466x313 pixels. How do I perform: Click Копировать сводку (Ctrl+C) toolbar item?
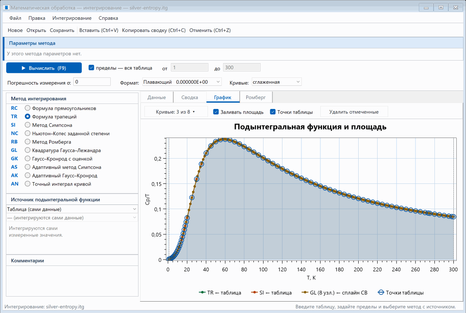[154, 30]
